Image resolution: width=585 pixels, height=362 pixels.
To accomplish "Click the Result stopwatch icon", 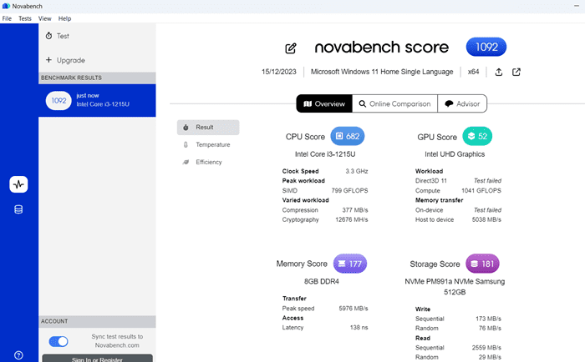I will point(186,128).
